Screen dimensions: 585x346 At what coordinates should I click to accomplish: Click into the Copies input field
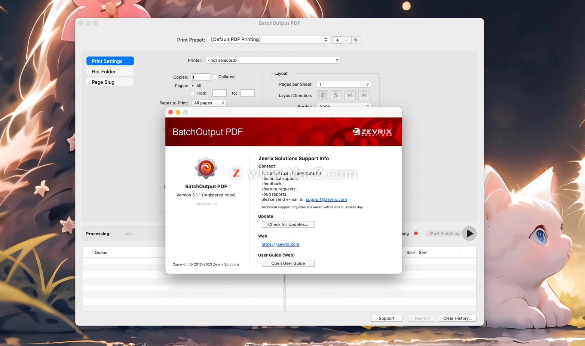pyautogui.click(x=200, y=77)
